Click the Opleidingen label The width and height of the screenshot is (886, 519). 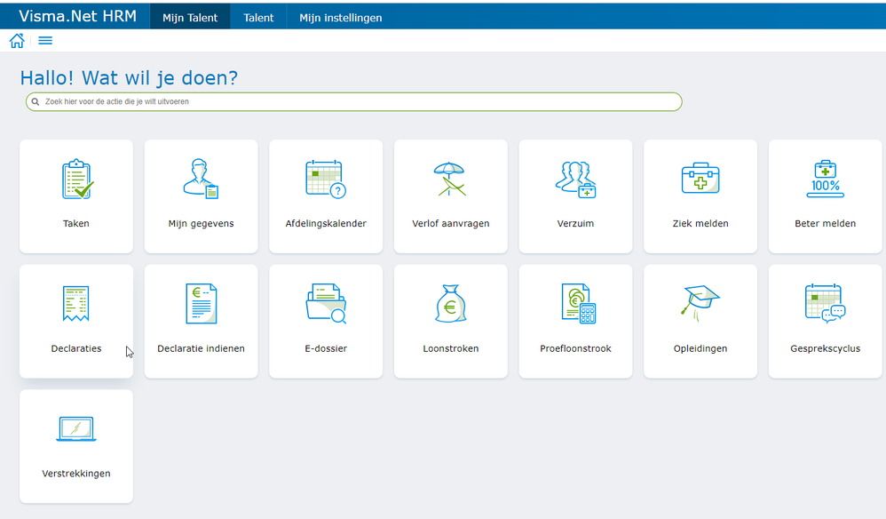(x=700, y=349)
